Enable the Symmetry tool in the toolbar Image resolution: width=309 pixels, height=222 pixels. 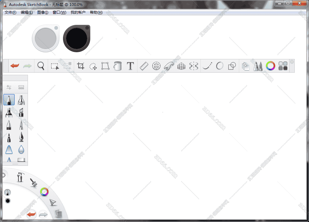(193, 66)
